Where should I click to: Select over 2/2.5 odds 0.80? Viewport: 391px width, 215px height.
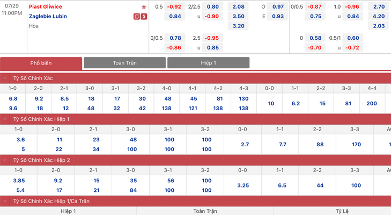tap(212, 7)
